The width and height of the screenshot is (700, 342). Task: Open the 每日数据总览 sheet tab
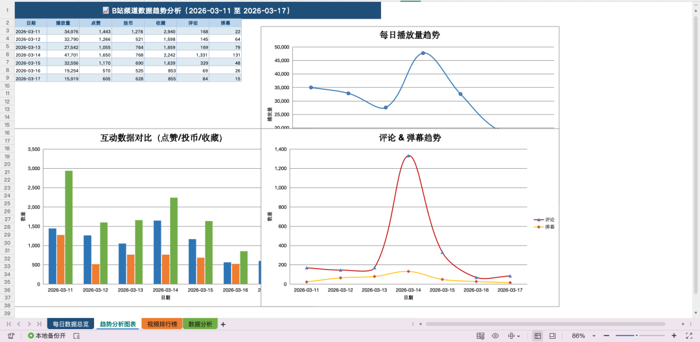click(x=71, y=324)
